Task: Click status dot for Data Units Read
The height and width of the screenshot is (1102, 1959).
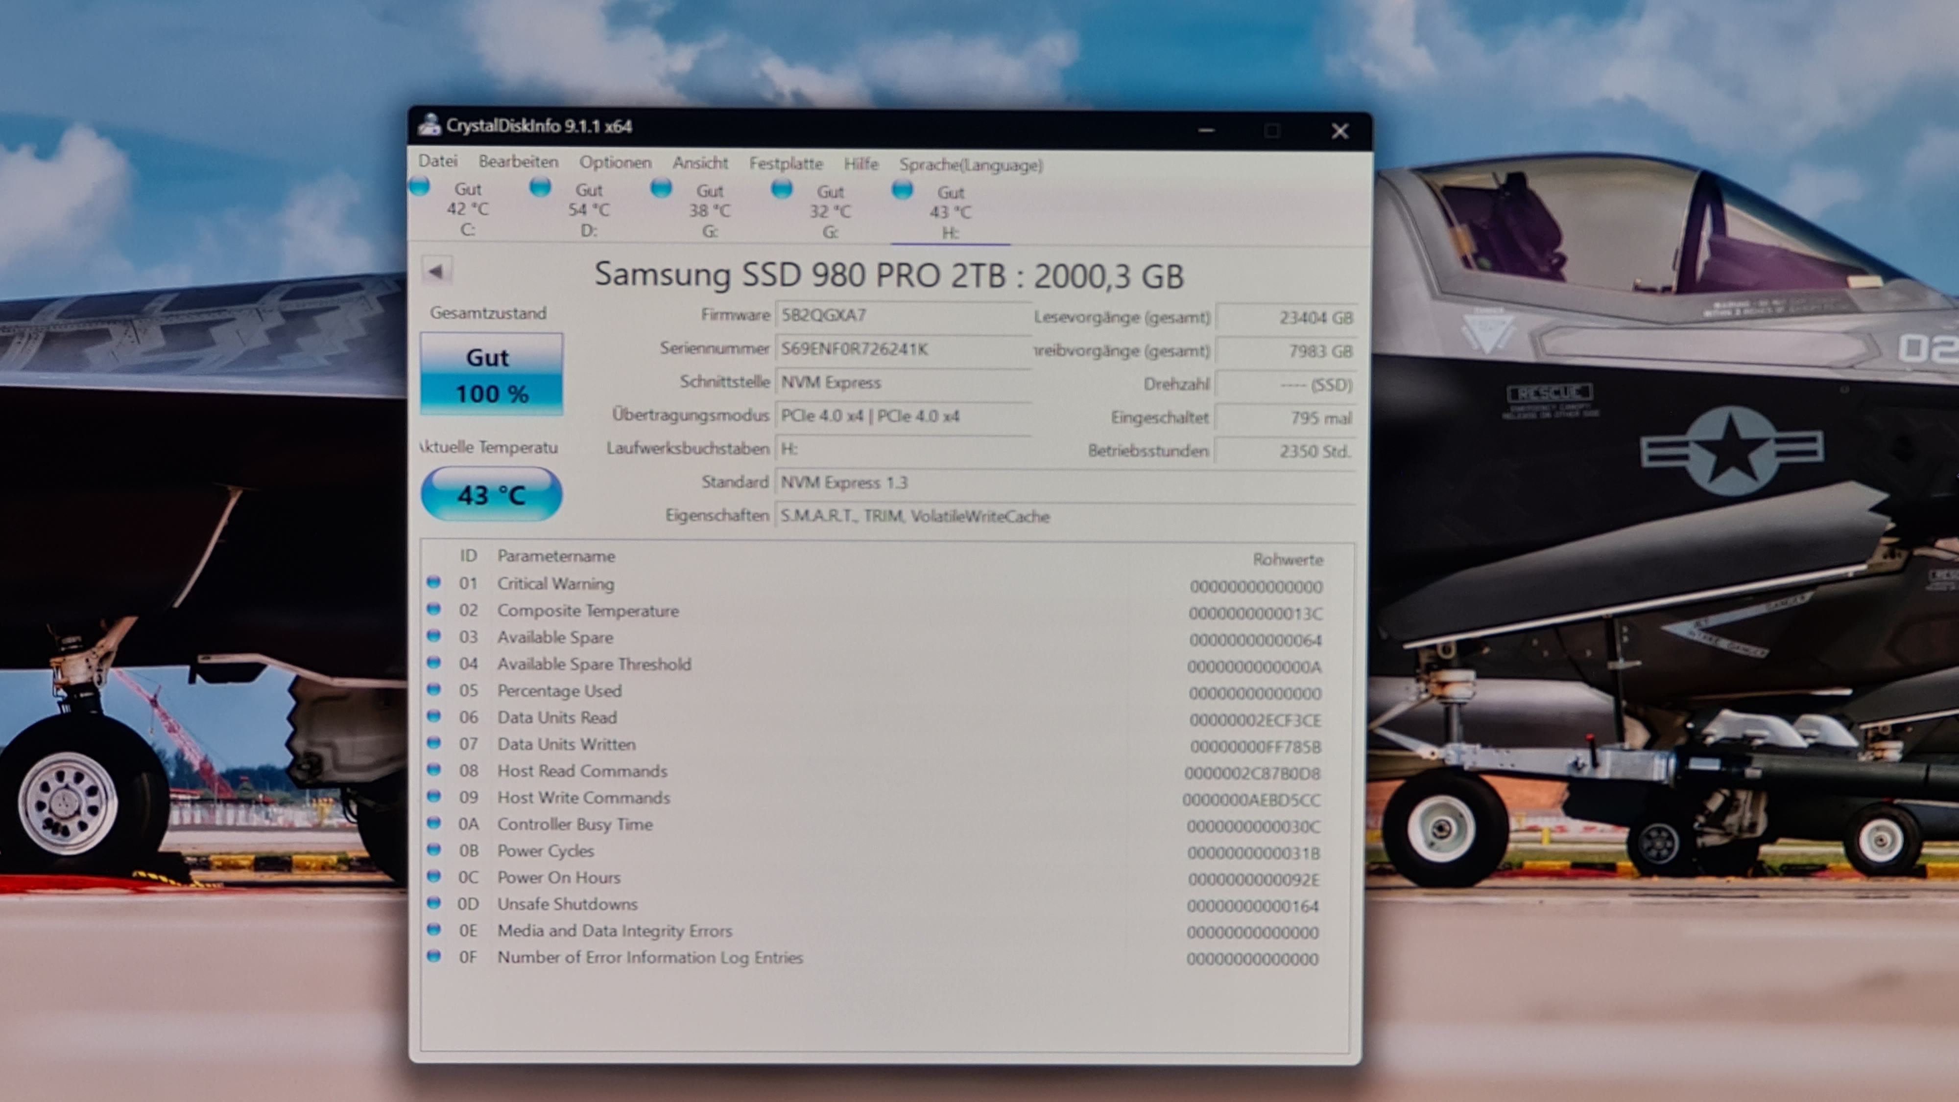Action: coord(433,716)
